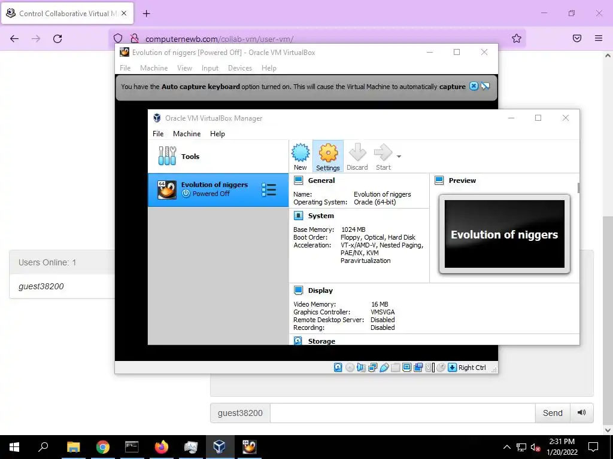Click the network adapters status icon
613x459 pixels.
coord(372,368)
